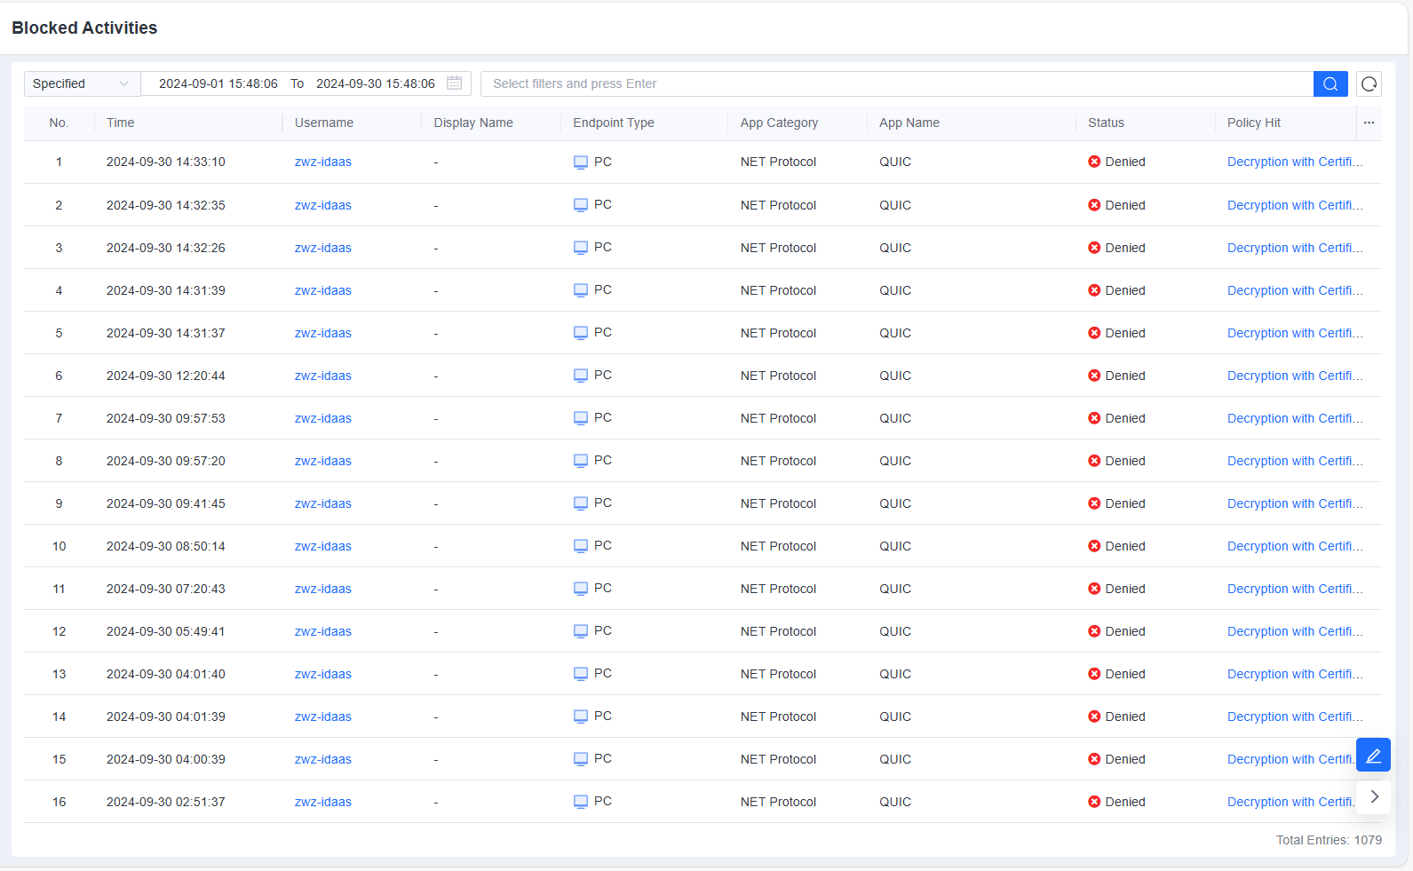Open the calendar date picker icon
Screen dimensions: 1413x871
454,83
